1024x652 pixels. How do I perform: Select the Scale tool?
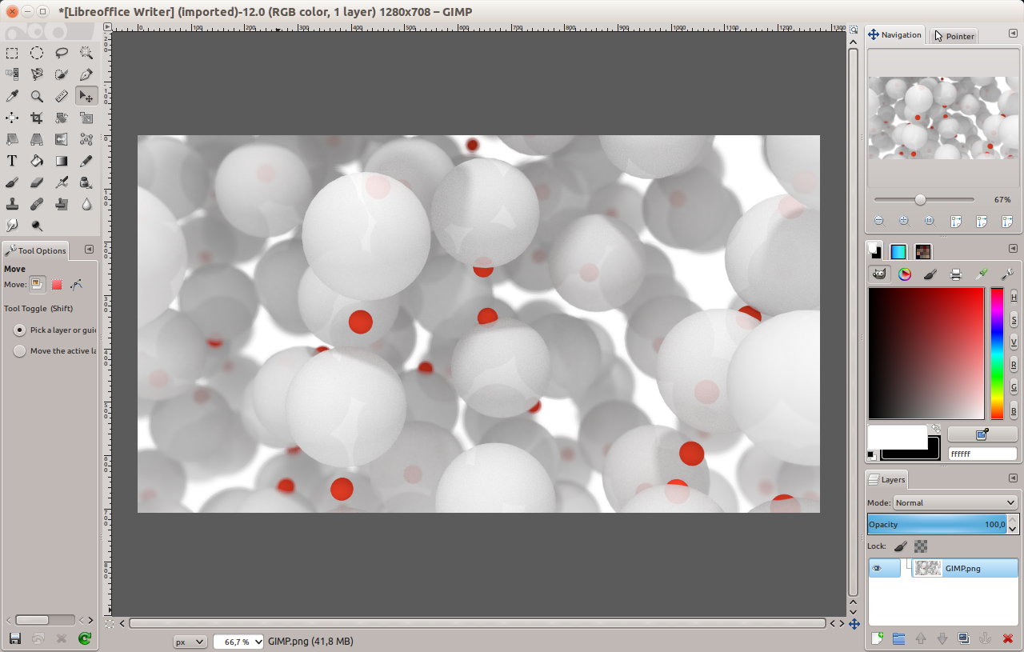tap(86, 118)
